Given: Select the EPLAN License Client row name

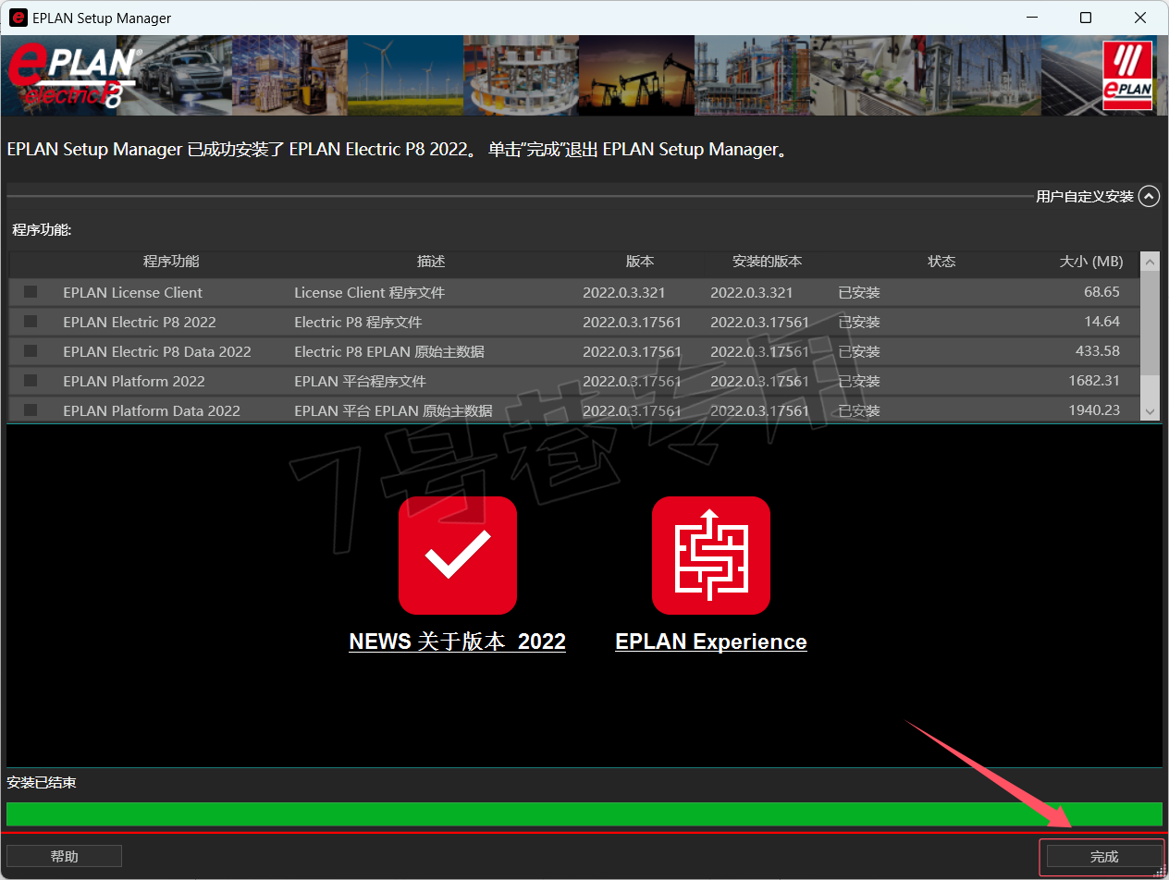Looking at the screenshot, I should click(132, 292).
